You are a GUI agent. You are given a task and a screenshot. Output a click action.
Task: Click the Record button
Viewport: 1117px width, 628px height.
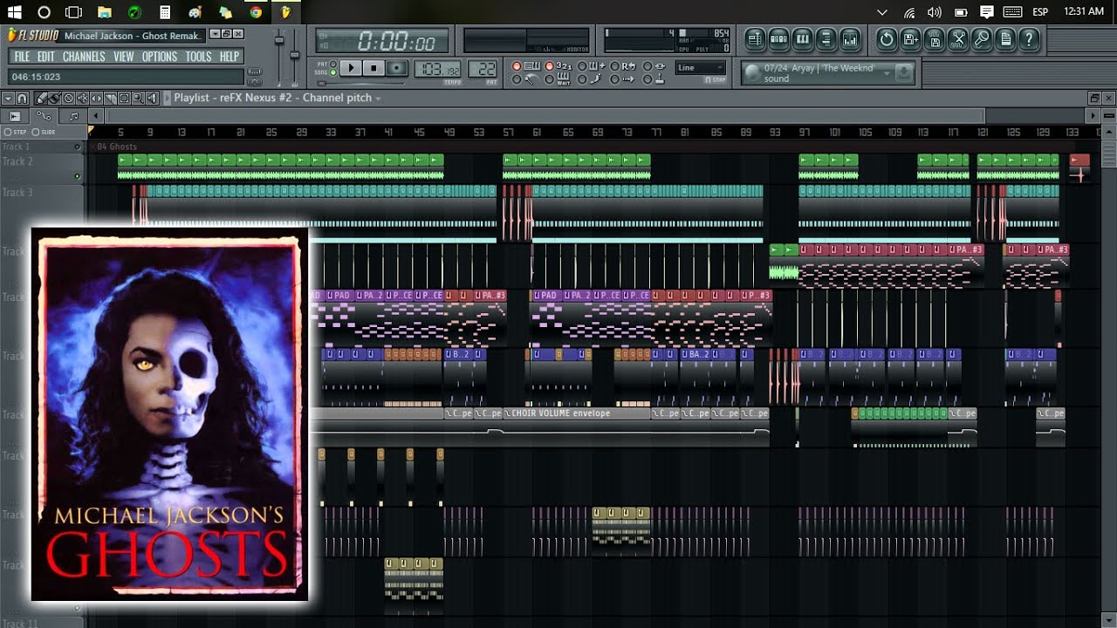coord(397,68)
